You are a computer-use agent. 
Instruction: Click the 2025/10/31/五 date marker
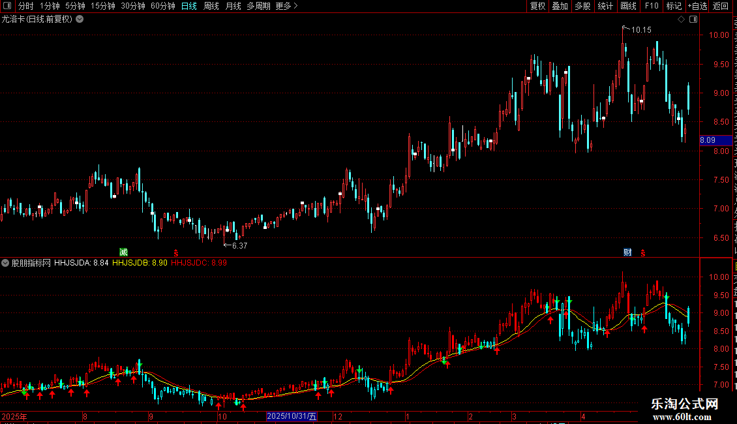point(292,416)
